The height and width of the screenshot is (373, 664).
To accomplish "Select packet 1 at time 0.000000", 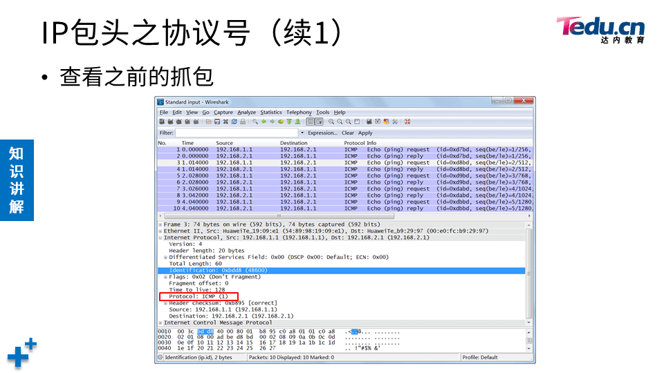I will 344,150.
